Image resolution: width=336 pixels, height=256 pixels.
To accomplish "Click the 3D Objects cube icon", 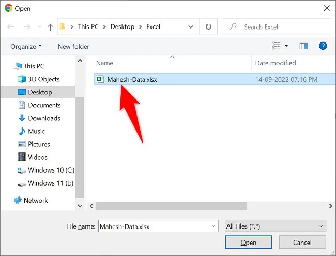I will click(22, 79).
